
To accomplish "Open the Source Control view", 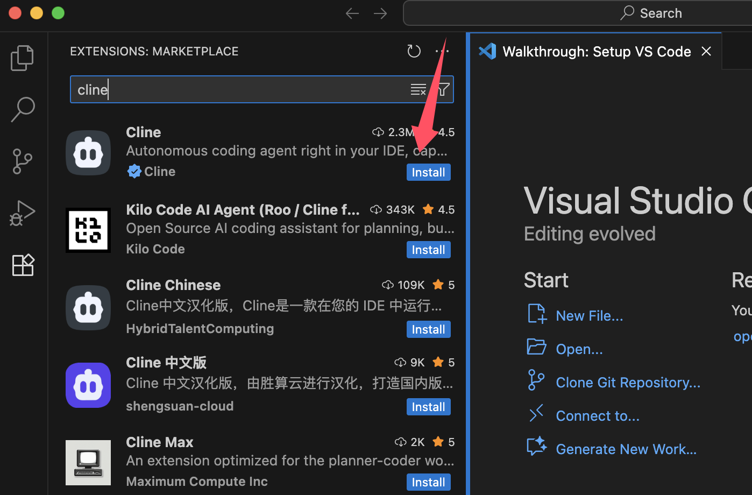I will click(x=22, y=161).
